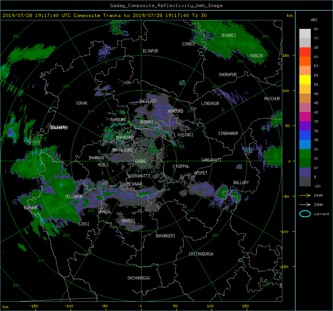Click the red 65 dBZ legend swatch
Screen dimensions: 333x311
305,52
